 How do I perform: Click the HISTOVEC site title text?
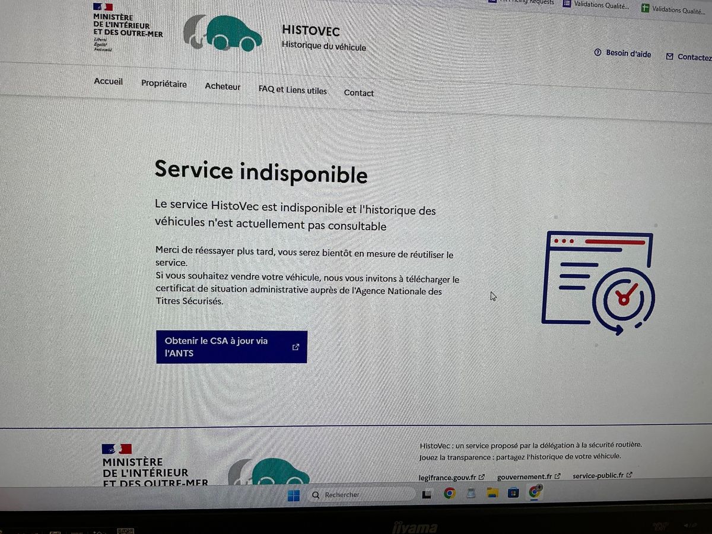311,31
